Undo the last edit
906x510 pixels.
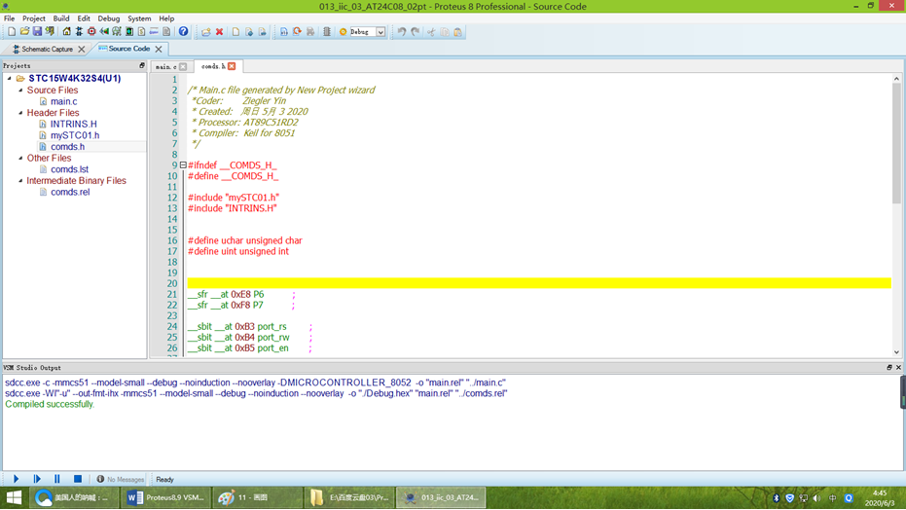point(402,32)
